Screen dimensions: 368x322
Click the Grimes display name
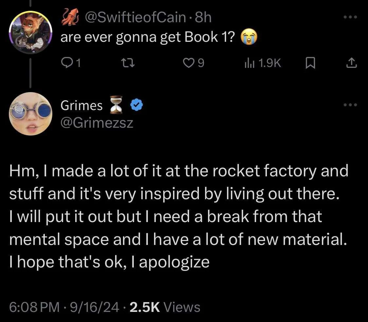point(81,105)
